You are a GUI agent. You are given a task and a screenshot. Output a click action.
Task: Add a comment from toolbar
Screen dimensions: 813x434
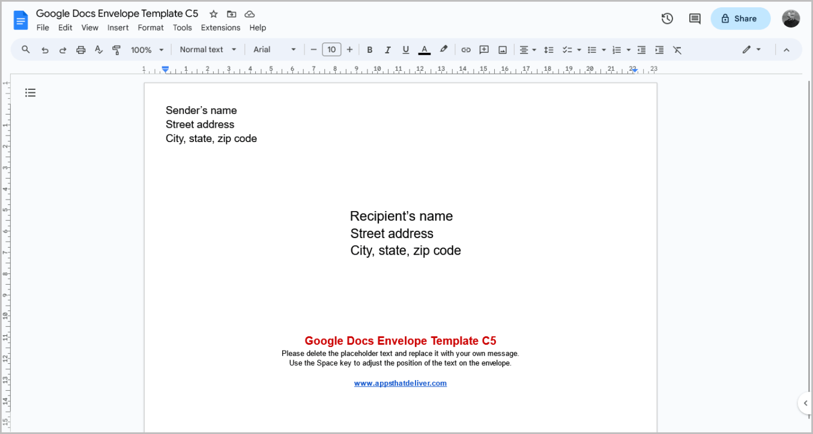coord(484,50)
